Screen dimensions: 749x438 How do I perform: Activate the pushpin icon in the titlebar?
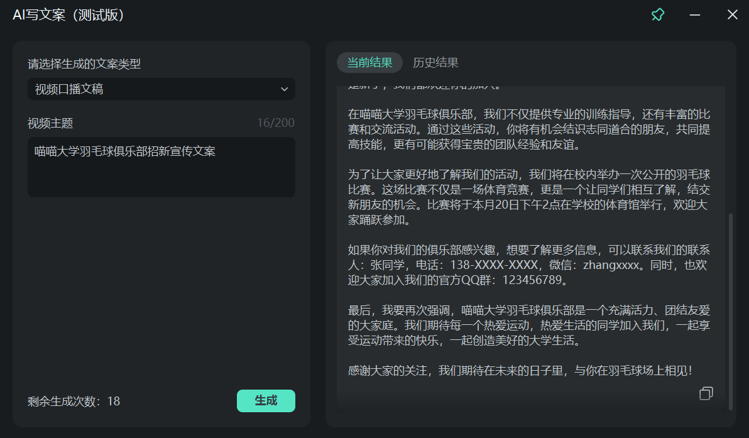657,14
